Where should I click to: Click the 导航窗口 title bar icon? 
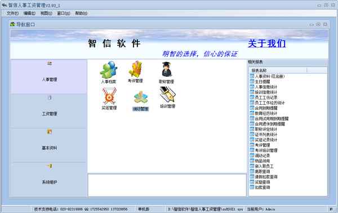tap(12, 24)
